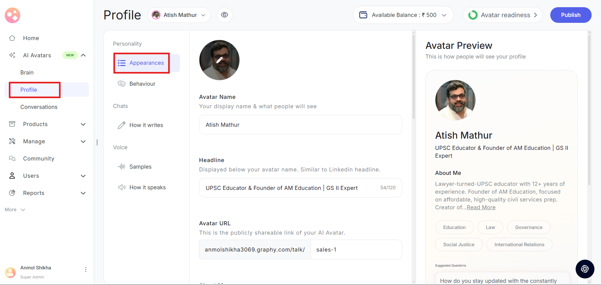Go to the Conversations menu item
Image resolution: width=601 pixels, height=285 pixels.
[x=39, y=107]
